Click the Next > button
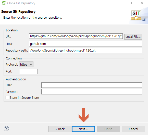 [x=83, y=129]
